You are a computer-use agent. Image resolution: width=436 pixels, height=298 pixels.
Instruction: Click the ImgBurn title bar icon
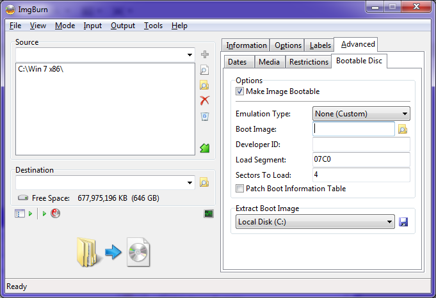coord(10,10)
